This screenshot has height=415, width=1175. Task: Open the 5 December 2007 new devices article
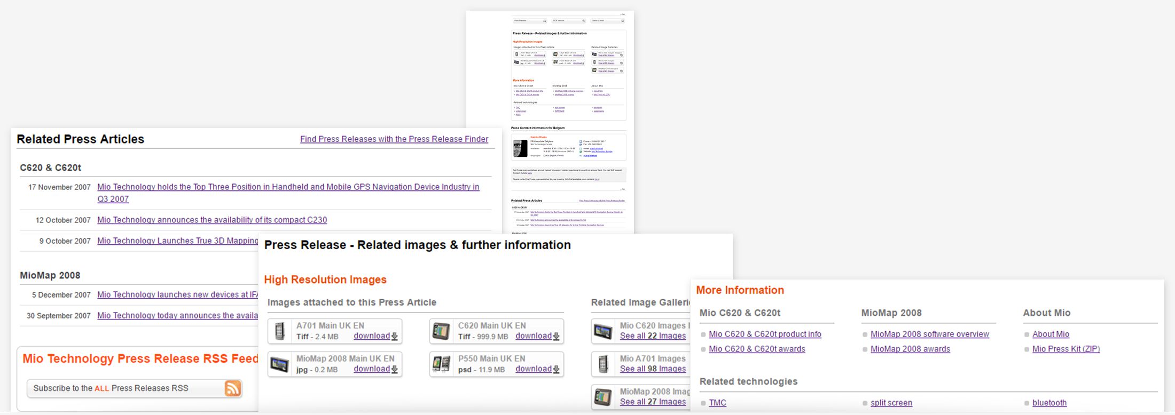click(178, 295)
